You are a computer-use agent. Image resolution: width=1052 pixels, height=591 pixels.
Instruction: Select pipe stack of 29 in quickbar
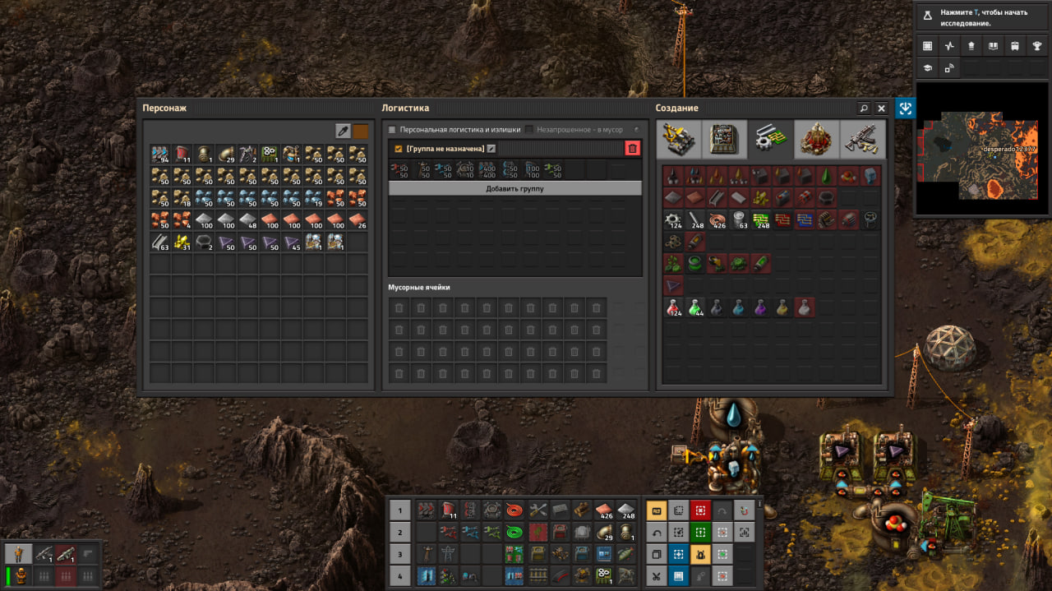tap(604, 532)
